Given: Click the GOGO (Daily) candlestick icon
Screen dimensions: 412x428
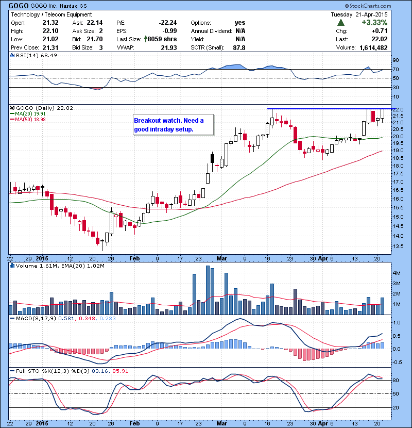Looking at the screenshot, I should pyautogui.click(x=12, y=108).
